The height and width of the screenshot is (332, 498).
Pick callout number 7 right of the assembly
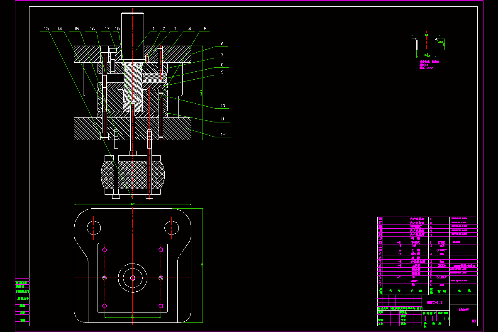pos(222,55)
